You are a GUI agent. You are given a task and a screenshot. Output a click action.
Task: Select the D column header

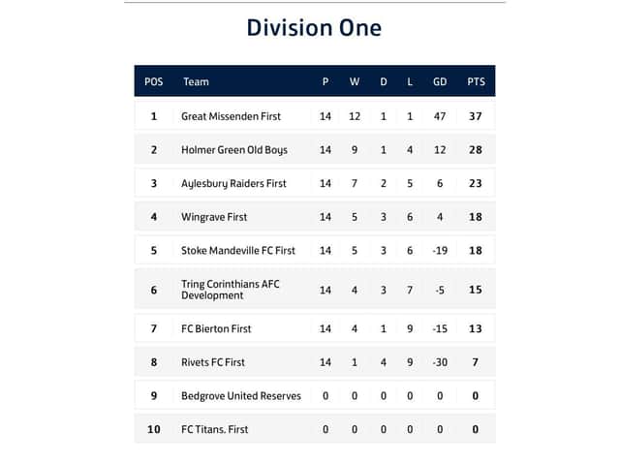tap(384, 81)
